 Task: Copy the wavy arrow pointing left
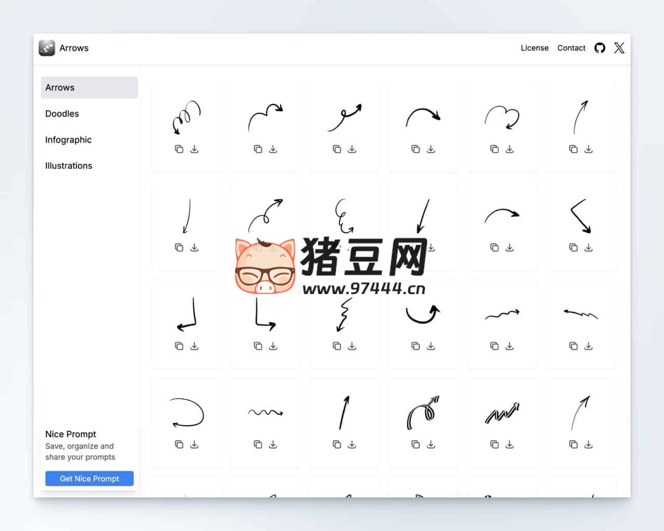573,346
